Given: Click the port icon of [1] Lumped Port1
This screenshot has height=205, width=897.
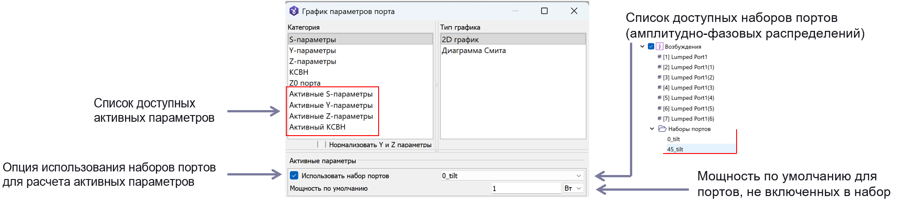Looking at the screenshot, I should coord(660,57).
